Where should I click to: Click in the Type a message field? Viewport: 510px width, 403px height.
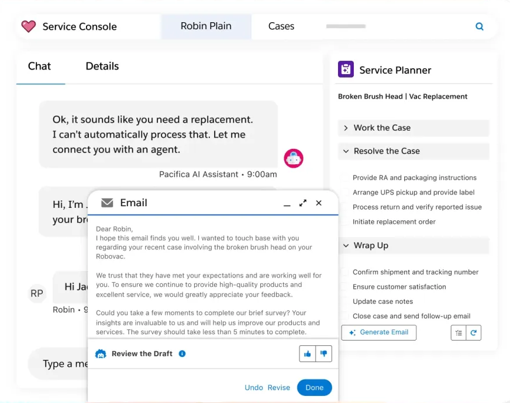point(58,364)
